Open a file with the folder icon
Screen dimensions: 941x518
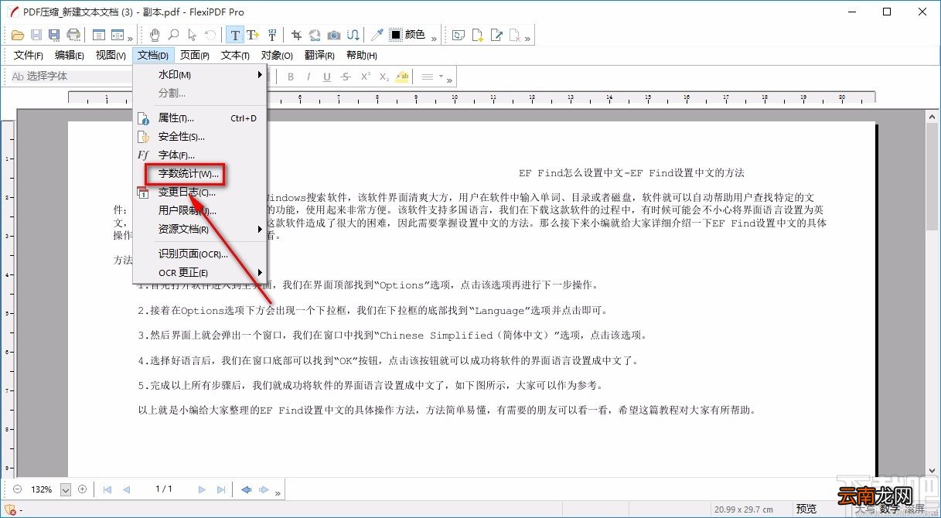[x=18, y=35]
